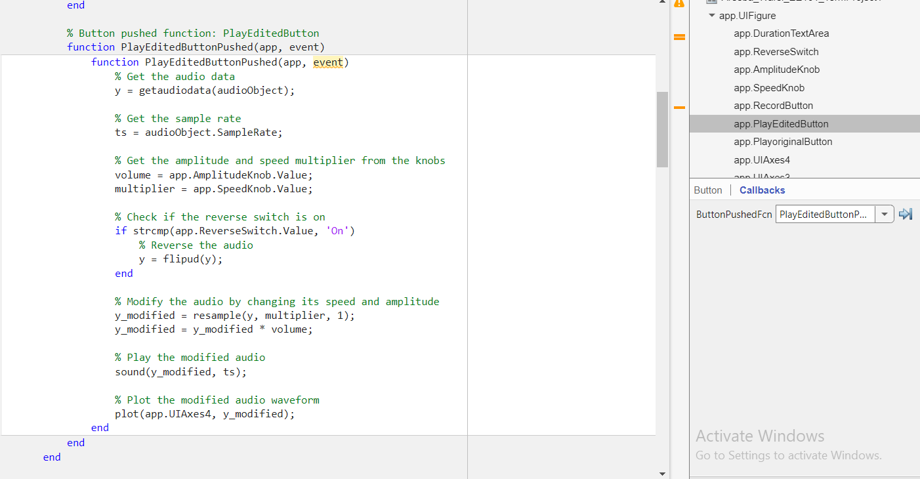This screenshot has height=479, width=920.
Task: Select app.PlayoriginalButton in the tree
Action: point(782,141)
